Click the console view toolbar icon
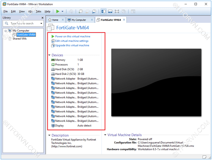Viewport: 212px width, 160px height. (x=133, y=12)
